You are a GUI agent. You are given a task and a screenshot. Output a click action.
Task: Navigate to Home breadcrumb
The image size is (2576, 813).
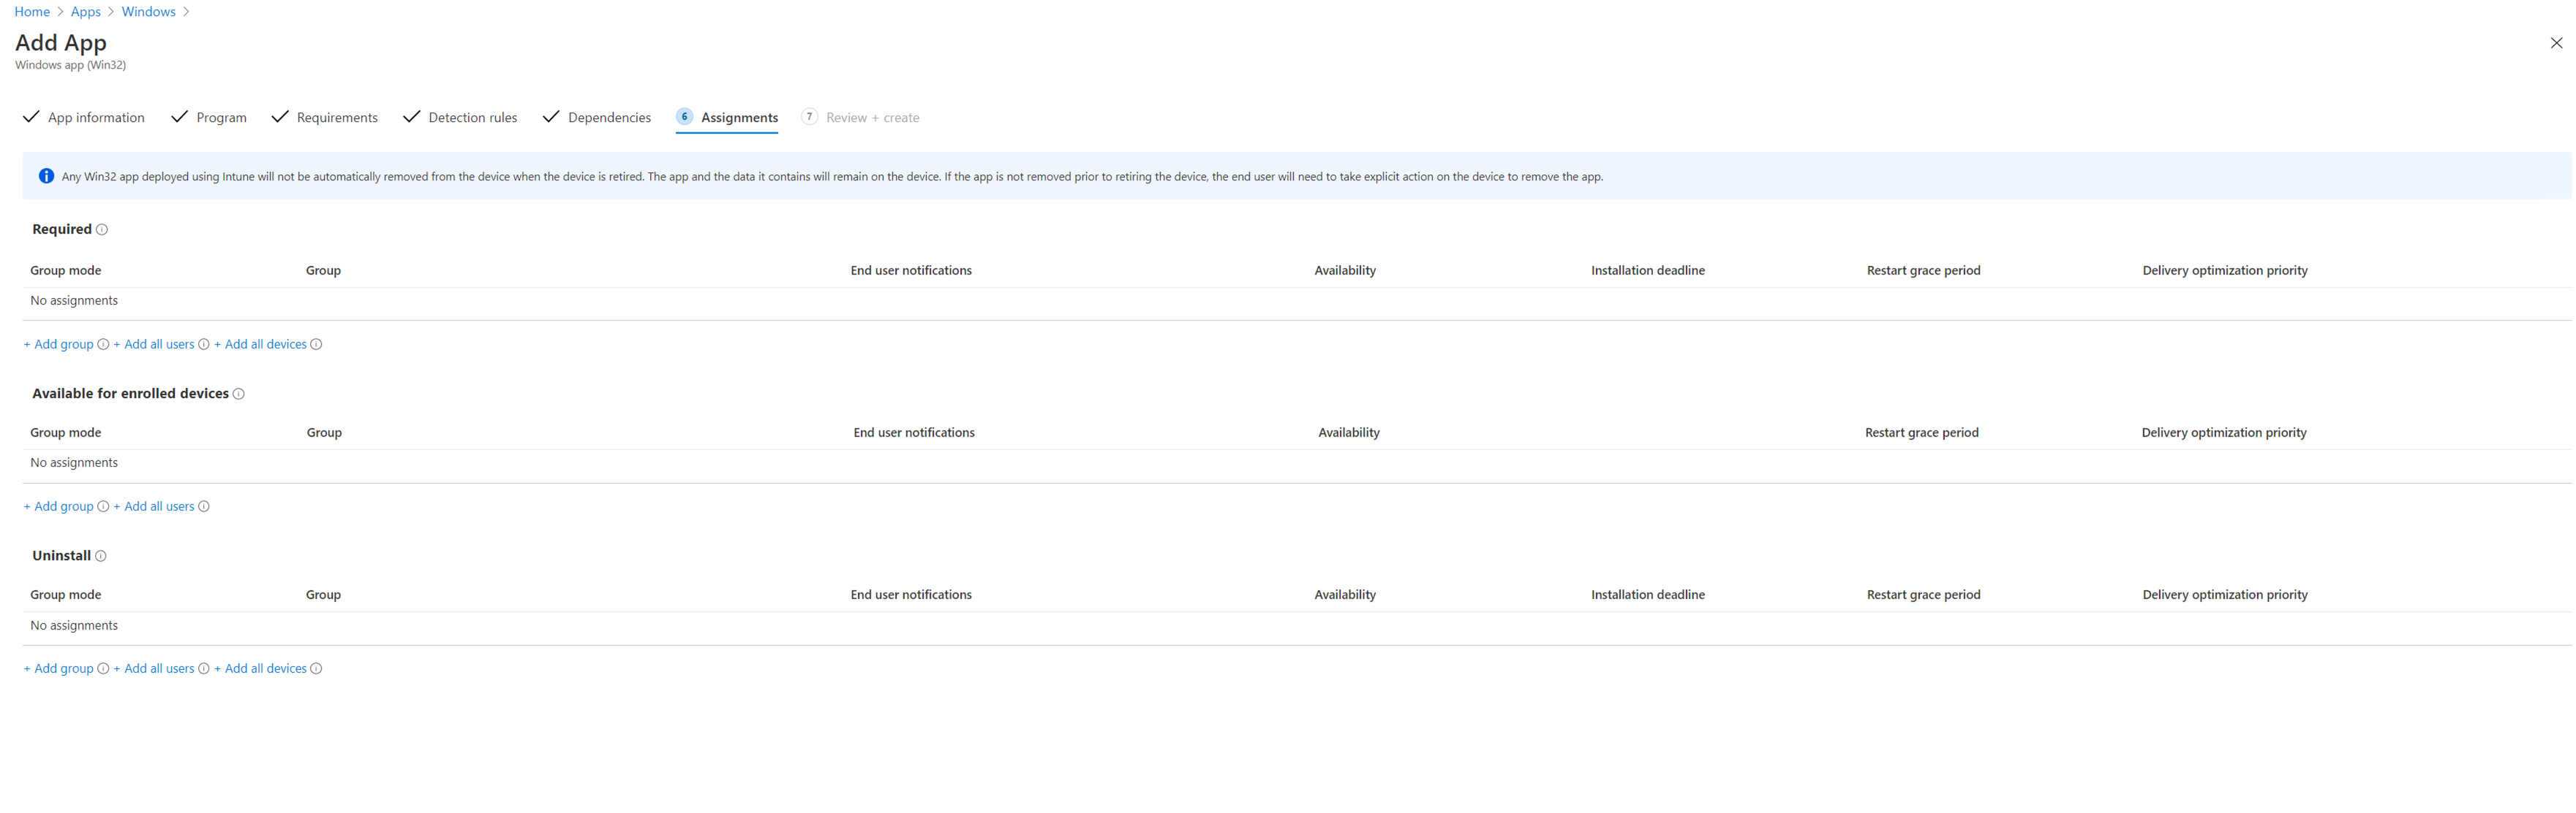(32, 12)
